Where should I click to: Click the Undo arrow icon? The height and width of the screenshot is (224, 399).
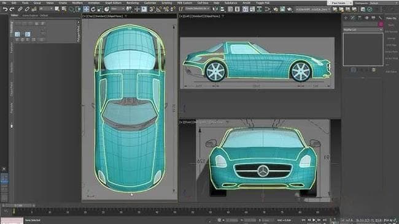[x=6, y=9]
